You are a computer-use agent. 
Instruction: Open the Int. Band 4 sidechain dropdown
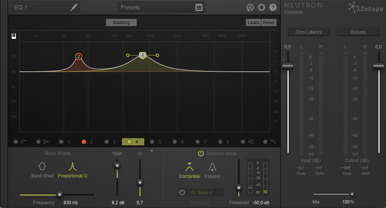tap(205, 192)
